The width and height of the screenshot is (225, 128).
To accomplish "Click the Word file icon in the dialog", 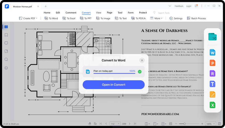I will [88, 72].
